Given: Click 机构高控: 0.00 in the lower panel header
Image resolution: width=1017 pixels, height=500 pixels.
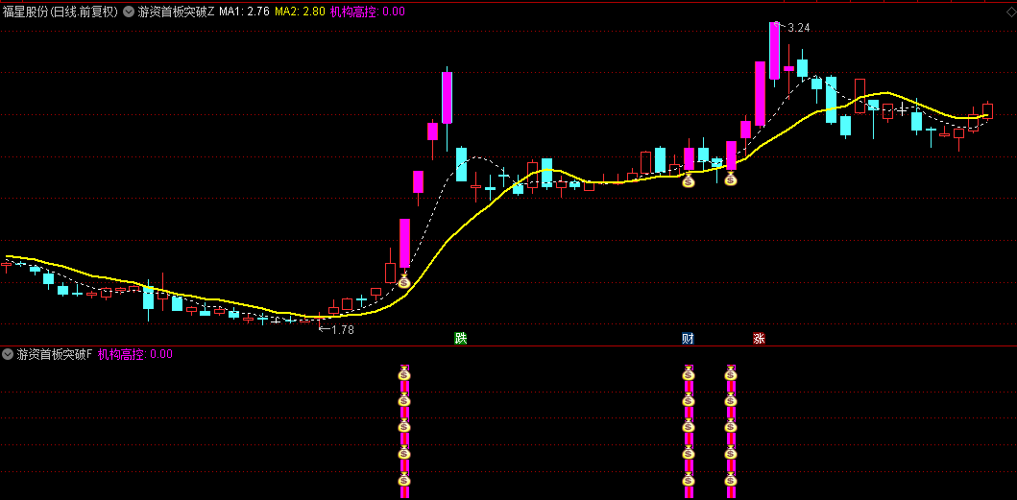Looking at the screenshot, I should pyautogui.click(x=135, y=354).
